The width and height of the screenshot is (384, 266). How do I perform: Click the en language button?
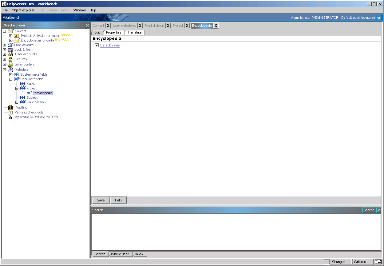379,18
